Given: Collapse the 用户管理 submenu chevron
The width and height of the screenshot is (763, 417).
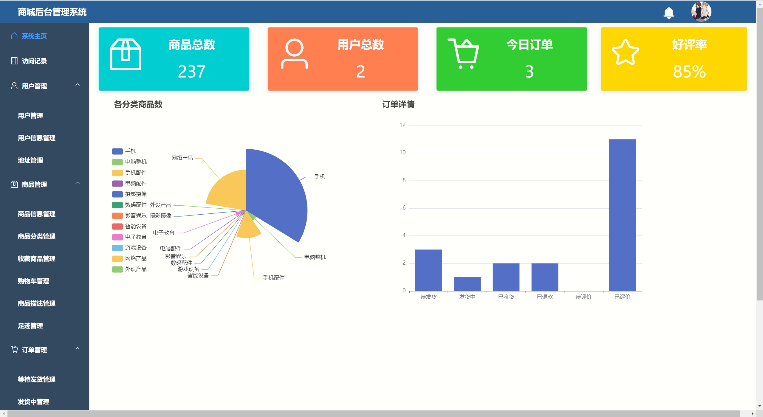Looking at the screenshot, I should click(78, 85).
